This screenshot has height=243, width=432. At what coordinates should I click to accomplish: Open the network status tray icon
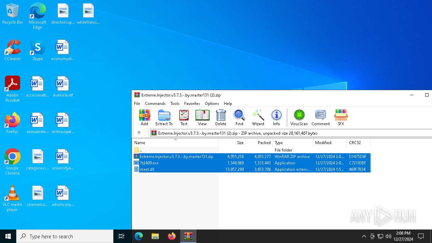[380, 236]
